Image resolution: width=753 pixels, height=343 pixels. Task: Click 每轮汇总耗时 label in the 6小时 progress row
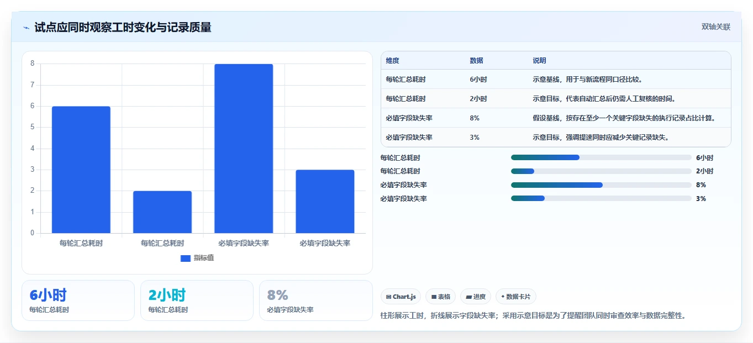[x=400, y=157]
